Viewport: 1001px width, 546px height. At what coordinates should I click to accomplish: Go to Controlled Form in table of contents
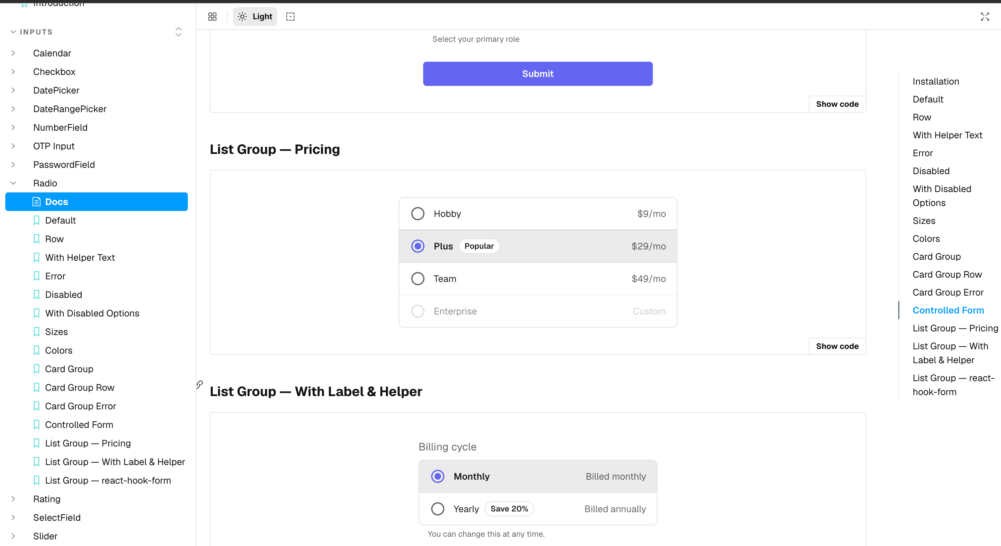[x=948, y=310]
